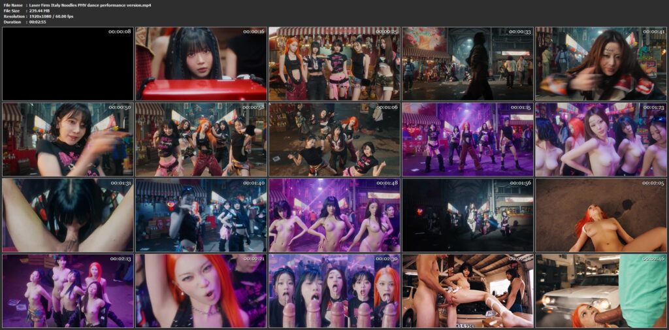Click the frame timestamped 00:01:06
Image resolution: width=669 pixels, height=330 pixels.
tap(334, 139)
